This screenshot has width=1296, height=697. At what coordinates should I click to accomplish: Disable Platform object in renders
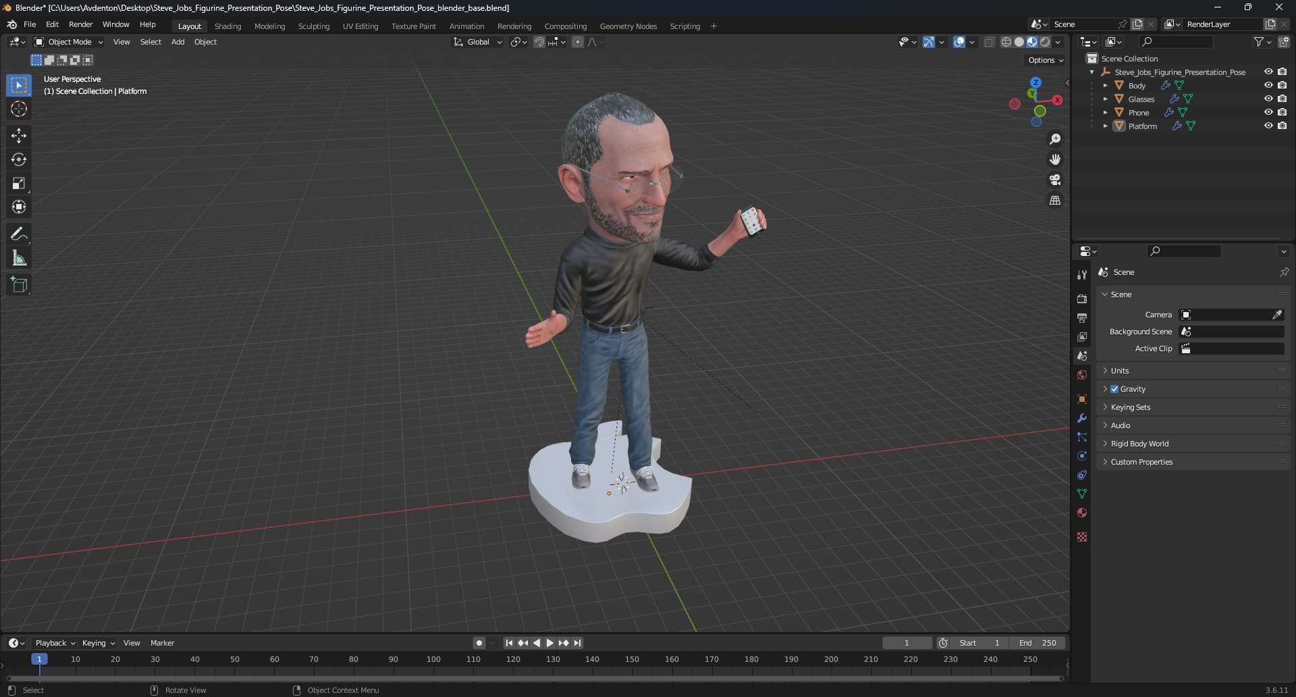pos(1282,126)
